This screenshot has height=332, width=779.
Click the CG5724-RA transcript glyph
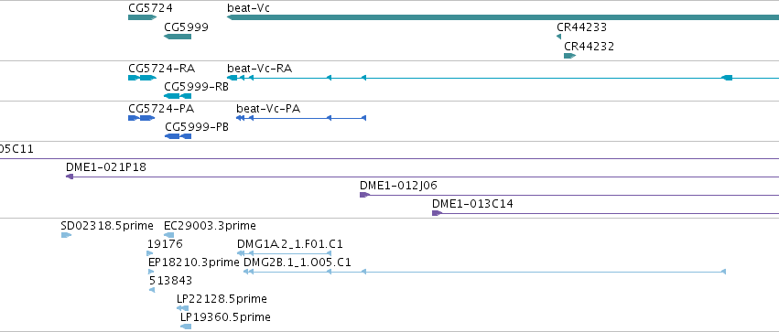pos(143,78)
